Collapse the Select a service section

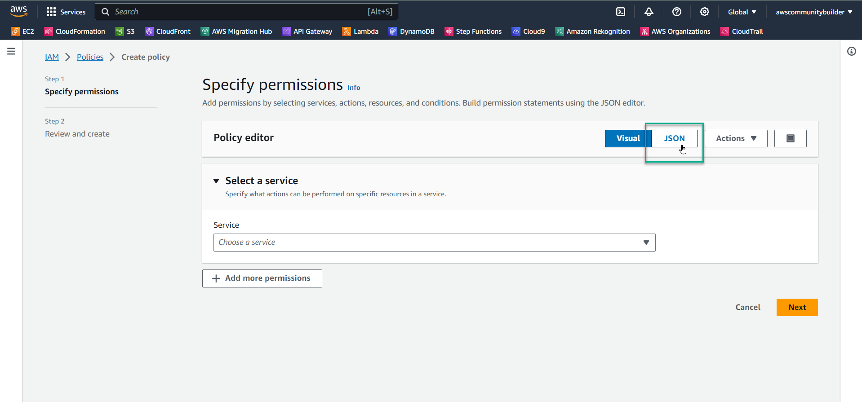point(216,181)
